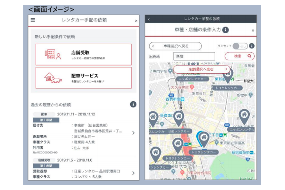Viewport: 285px width, 190px height.
Task: Open the 2019.11.11 history entry chevron
Action: (x=133, y=133)
